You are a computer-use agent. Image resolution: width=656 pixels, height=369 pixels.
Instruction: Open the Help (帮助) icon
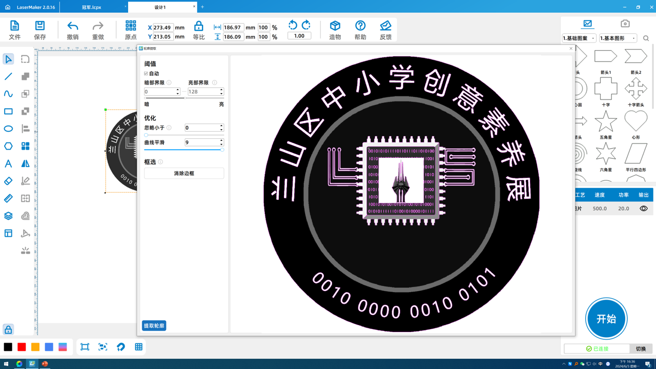pos(360,26)
